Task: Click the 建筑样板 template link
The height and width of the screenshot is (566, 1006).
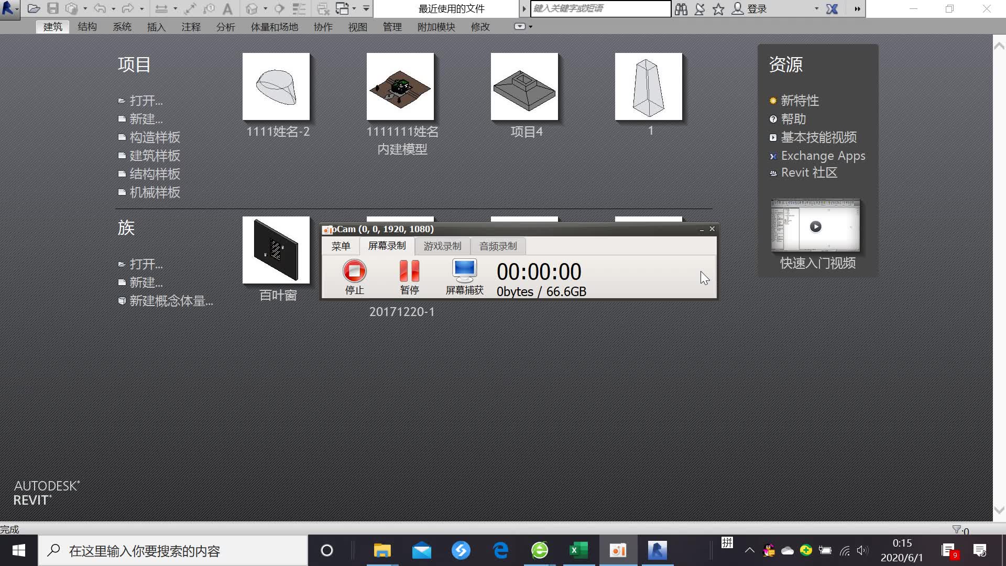Action: coord(155,156)
